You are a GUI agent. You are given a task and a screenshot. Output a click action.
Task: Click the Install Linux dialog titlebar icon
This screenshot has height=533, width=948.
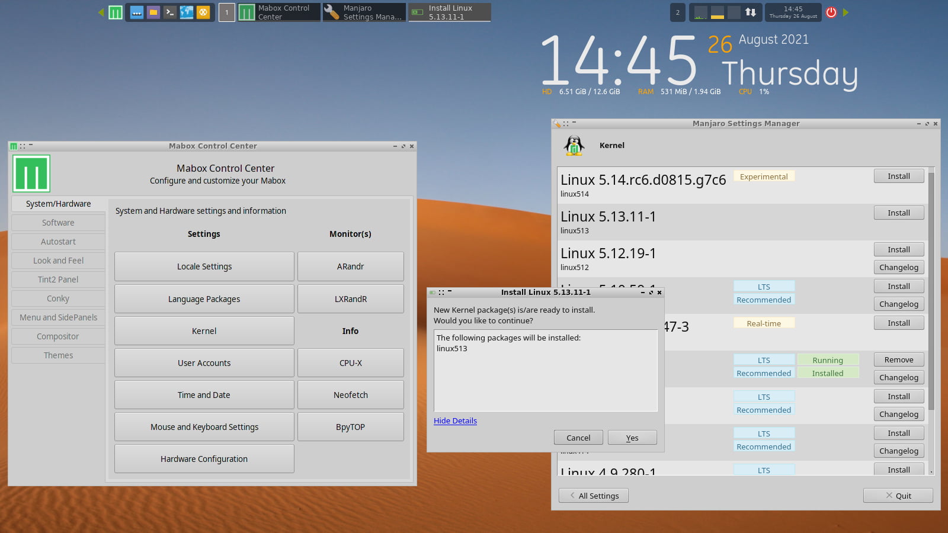[x=433, y=293]
